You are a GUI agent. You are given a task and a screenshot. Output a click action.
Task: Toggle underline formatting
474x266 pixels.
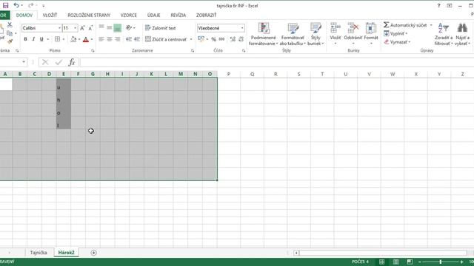coord(41,39)
